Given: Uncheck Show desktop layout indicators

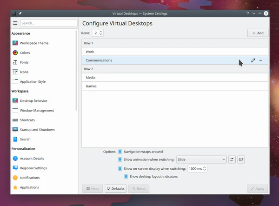Looking at the screenshot, I should pos(126,177).
